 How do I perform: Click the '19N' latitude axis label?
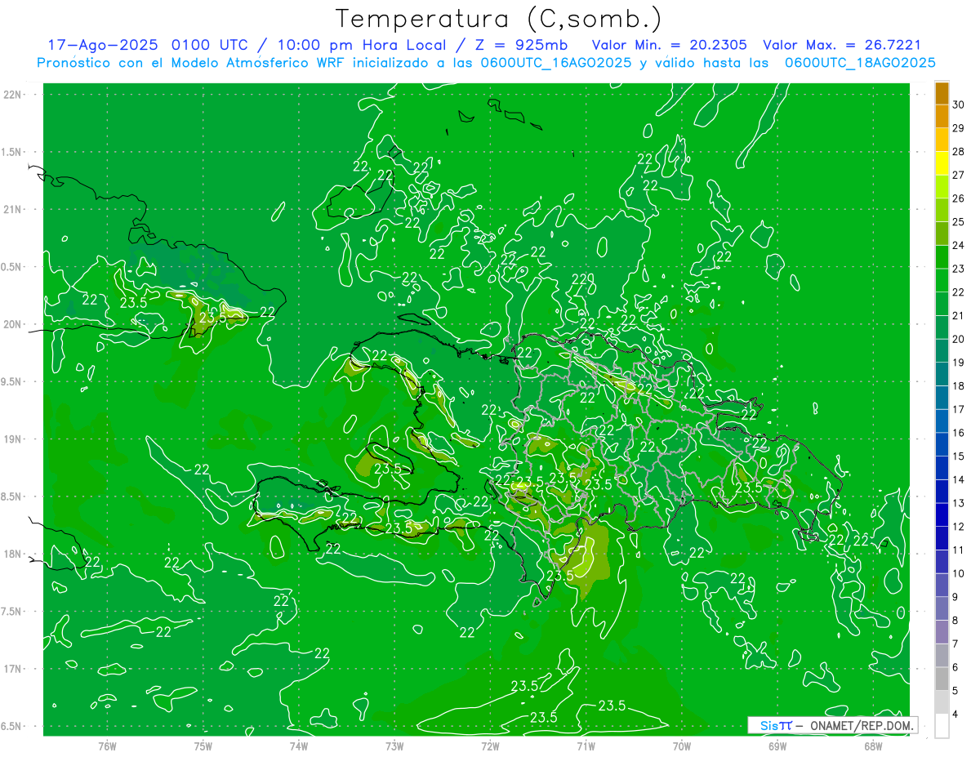click(x=13, y=439)
